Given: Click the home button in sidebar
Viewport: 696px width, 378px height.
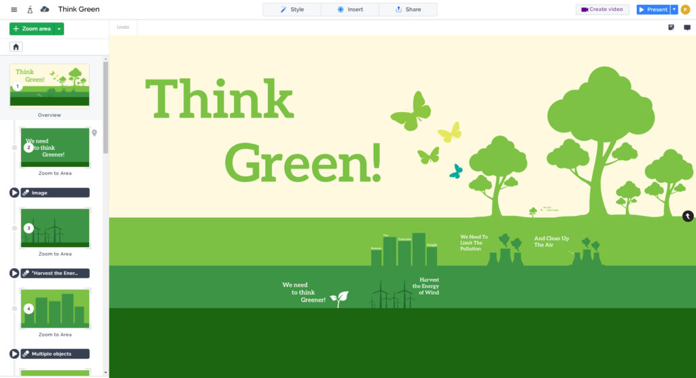Looking at the screenshot, I should click(x=16, y=47).
